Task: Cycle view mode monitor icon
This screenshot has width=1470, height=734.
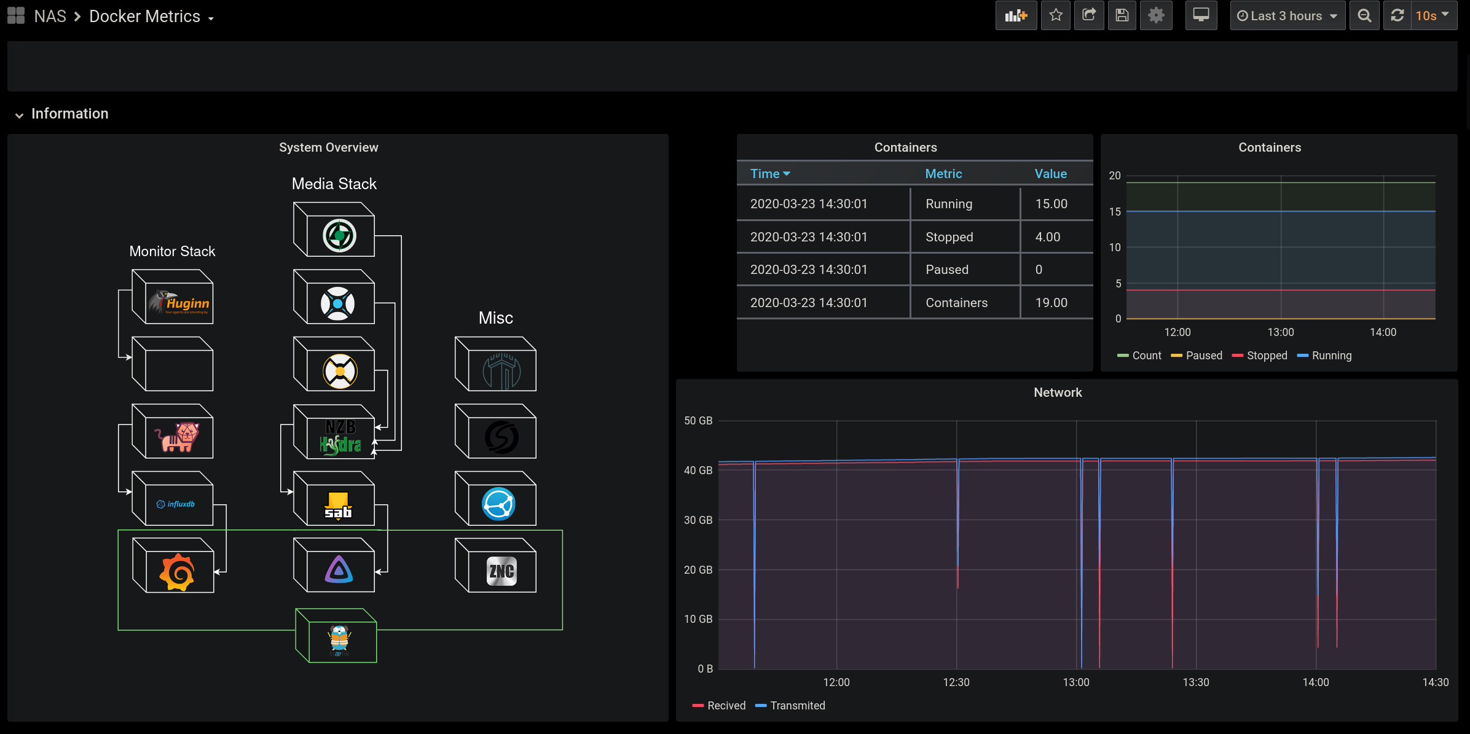Action: point(1201,15)
